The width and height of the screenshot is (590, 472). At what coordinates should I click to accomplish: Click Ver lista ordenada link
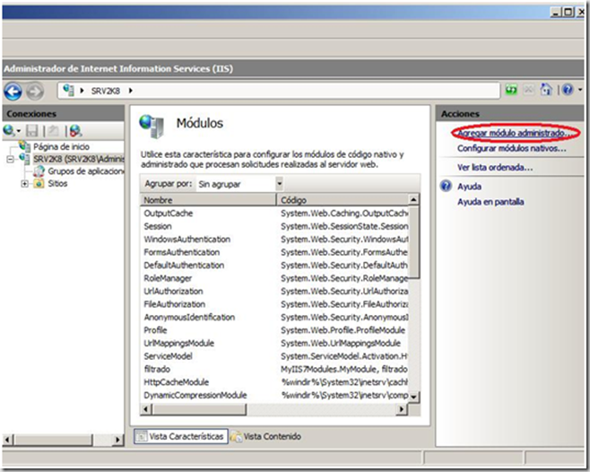(x=495, y=167)
